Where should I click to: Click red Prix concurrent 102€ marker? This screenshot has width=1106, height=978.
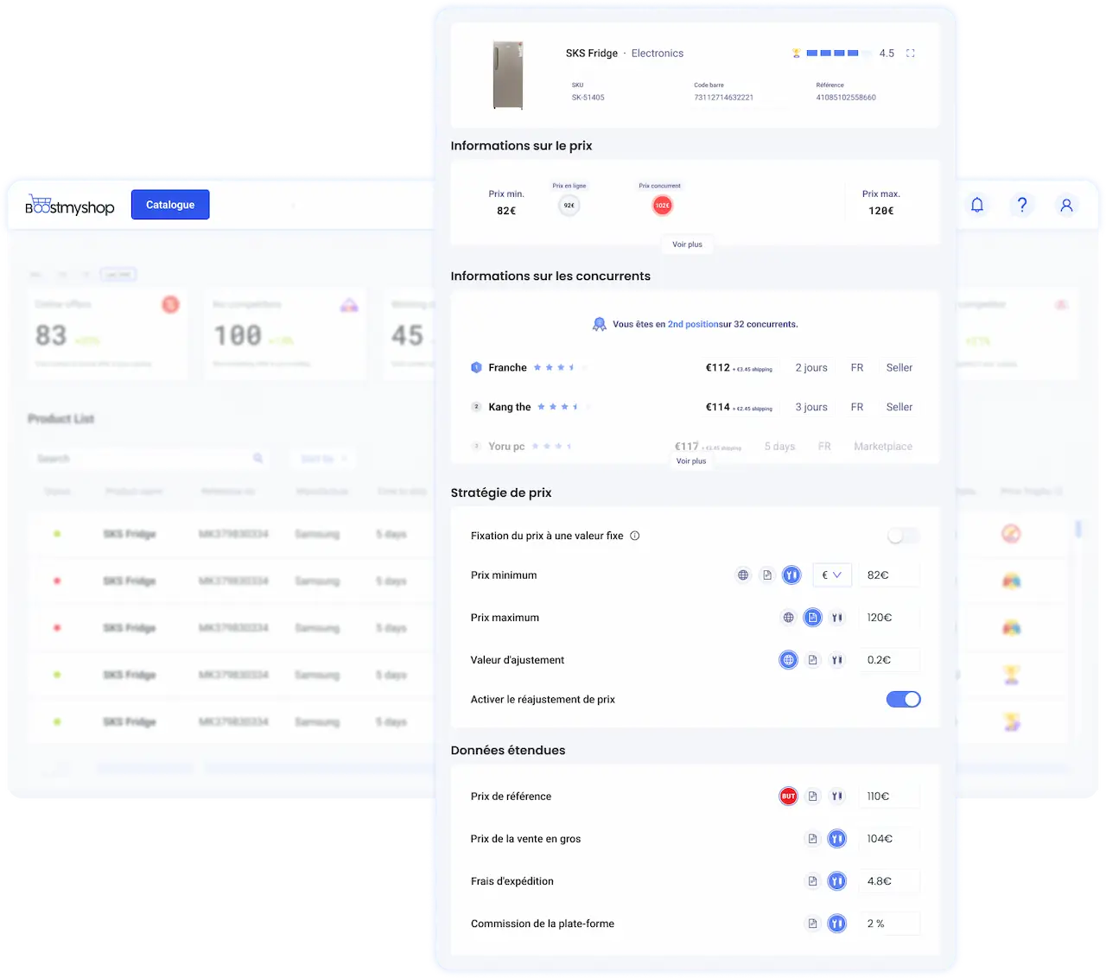click(662, 206)
